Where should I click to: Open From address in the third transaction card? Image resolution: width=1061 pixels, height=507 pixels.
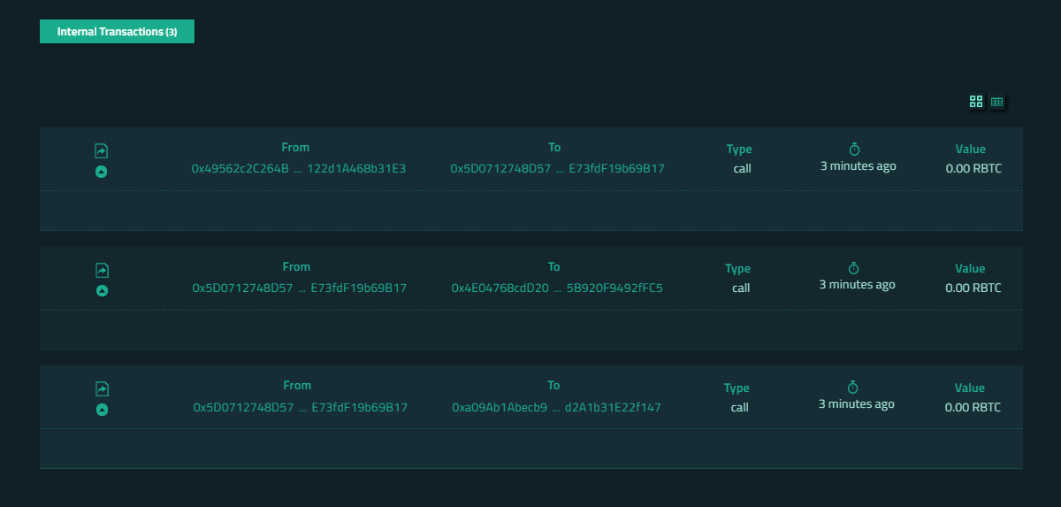pos(301,407)
